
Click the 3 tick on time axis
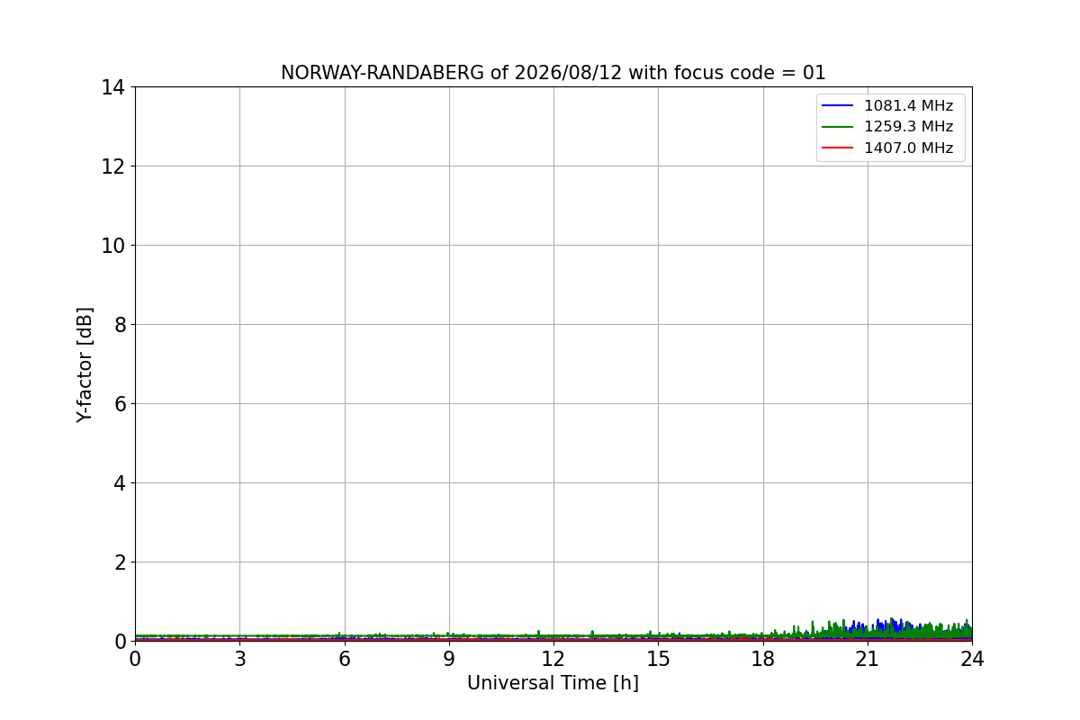click(x=239, y=659)
